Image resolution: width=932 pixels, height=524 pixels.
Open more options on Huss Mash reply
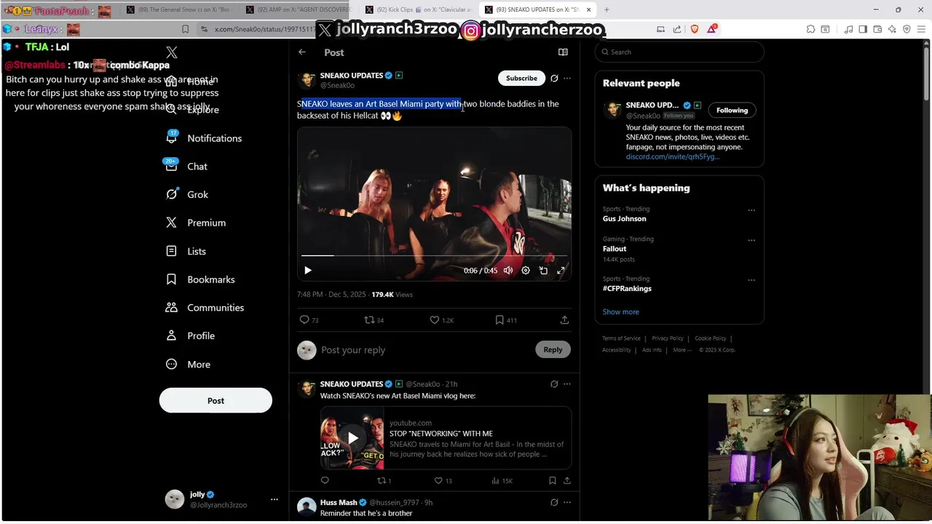click(567, 502)
